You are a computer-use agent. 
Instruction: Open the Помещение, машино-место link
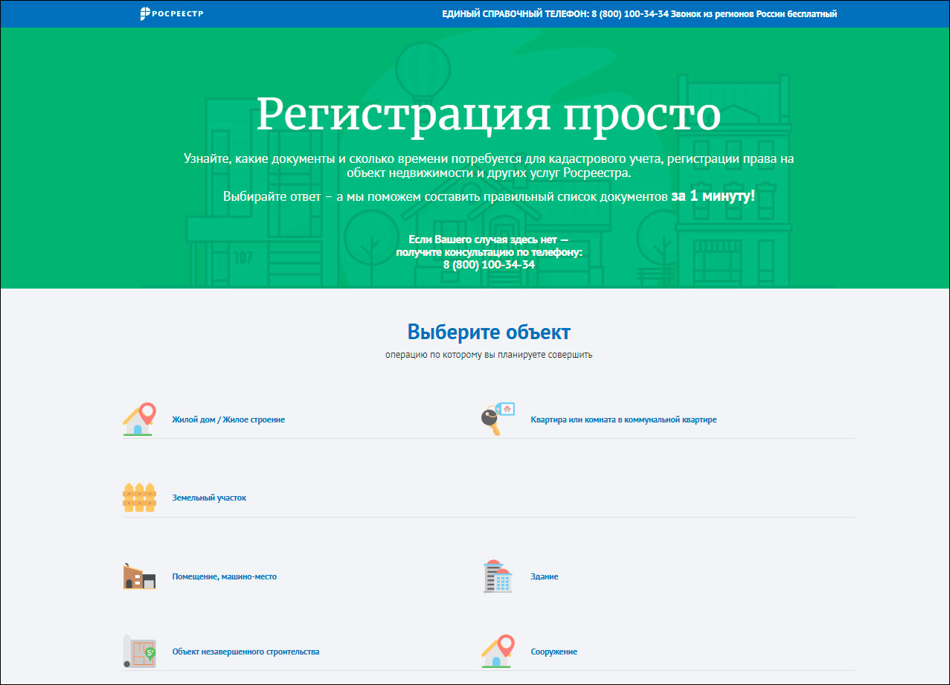point(224,576)
